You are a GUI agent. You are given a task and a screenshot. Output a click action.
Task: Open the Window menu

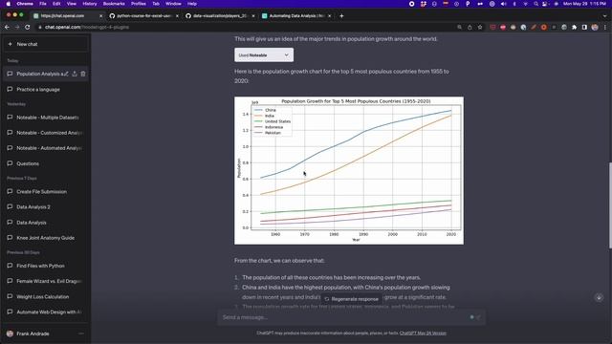click(x=173, y=4)
